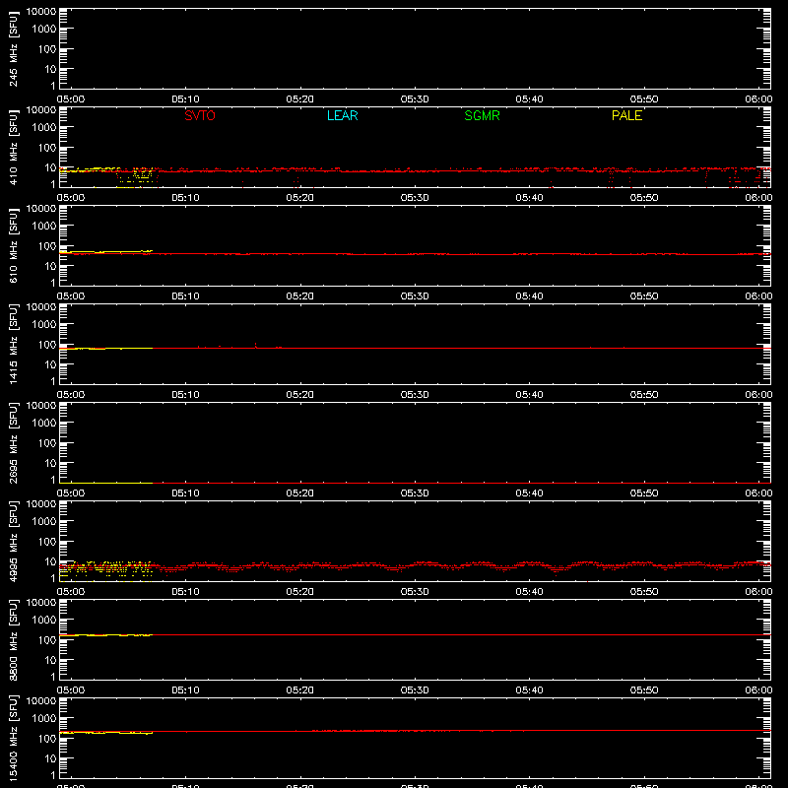The image size is (788, 788).
Task: Select the '245 MHz [SFU]' axis title
Action: [x=14, y=48]
